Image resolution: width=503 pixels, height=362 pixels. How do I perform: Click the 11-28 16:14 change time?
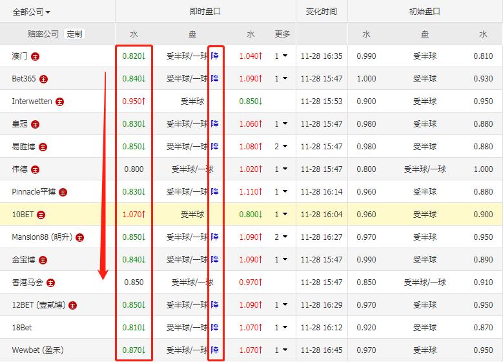(322, 192)
